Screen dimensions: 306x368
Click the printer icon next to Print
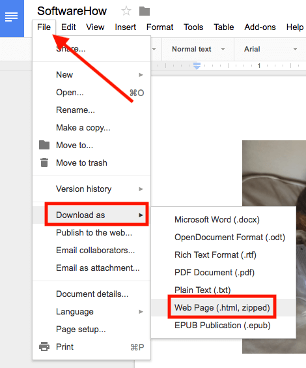(x=44, y=346)
